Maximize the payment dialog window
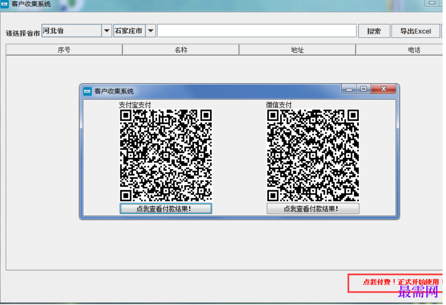 tap(363, 89)
